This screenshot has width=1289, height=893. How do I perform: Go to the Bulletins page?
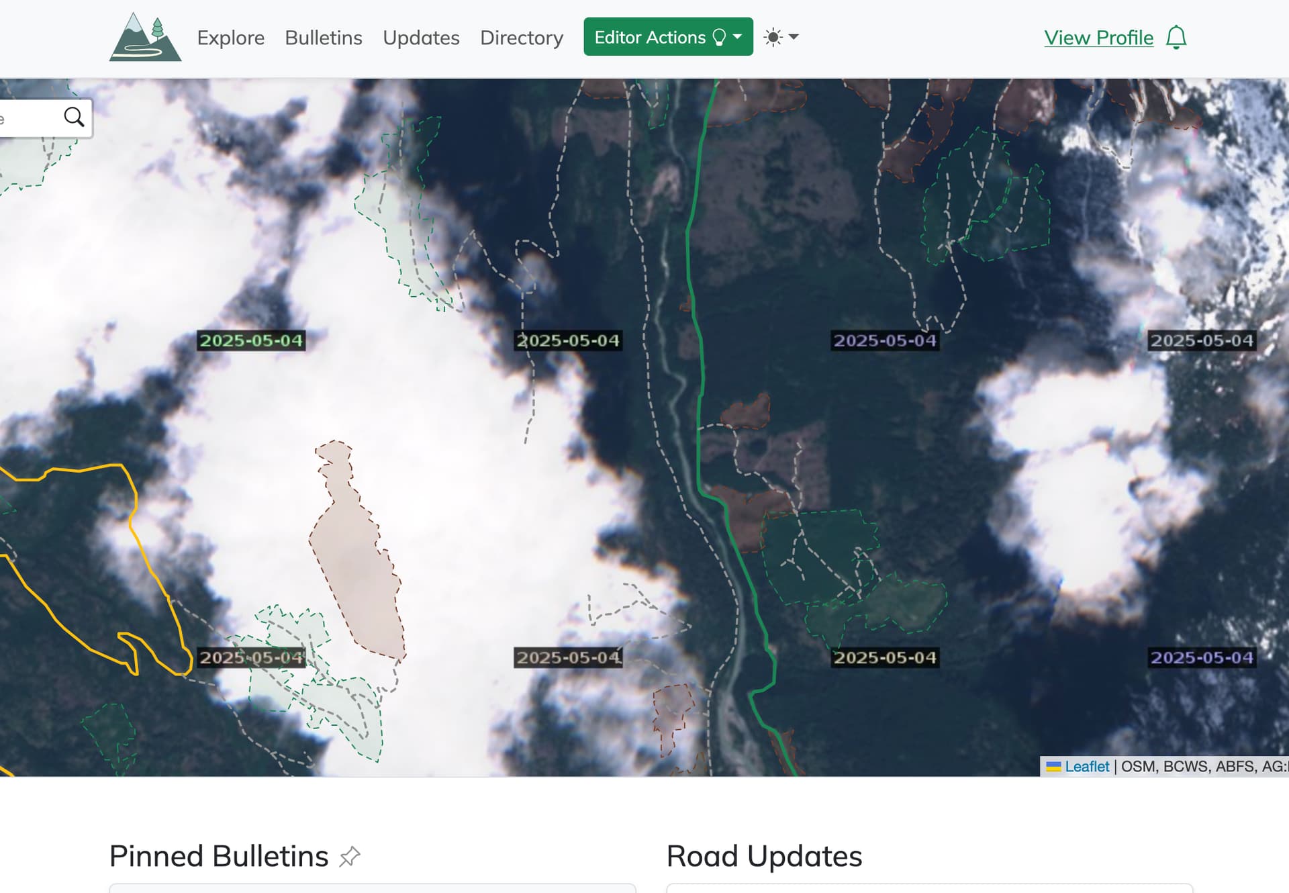click(324, 38)
